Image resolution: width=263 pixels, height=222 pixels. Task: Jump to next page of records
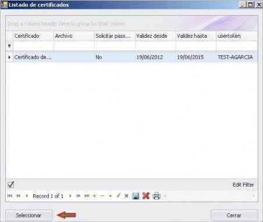tap(78, 196)
